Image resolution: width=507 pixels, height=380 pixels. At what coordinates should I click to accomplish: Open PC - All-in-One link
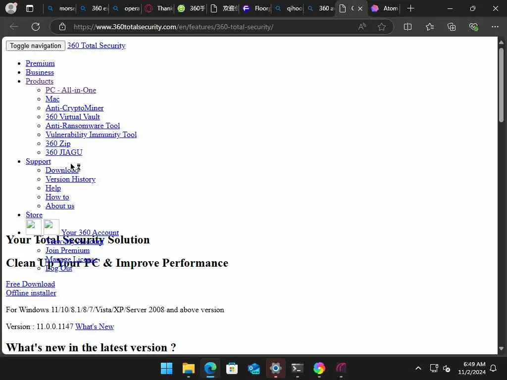71,90
